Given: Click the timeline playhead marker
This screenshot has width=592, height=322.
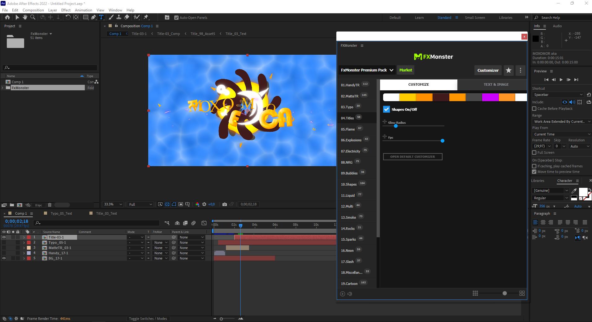Looking at the screenshot, I should tap(240, 225).
